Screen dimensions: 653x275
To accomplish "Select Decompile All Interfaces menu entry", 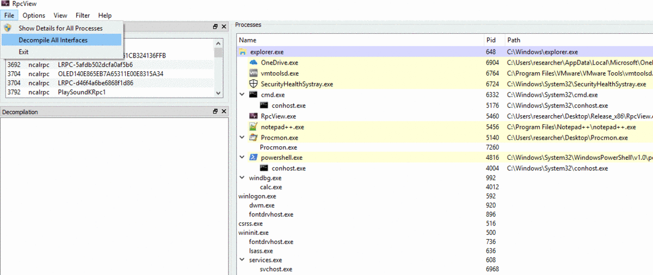I will (x=53, y=40).
